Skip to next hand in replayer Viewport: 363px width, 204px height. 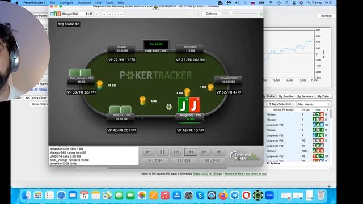219,152
